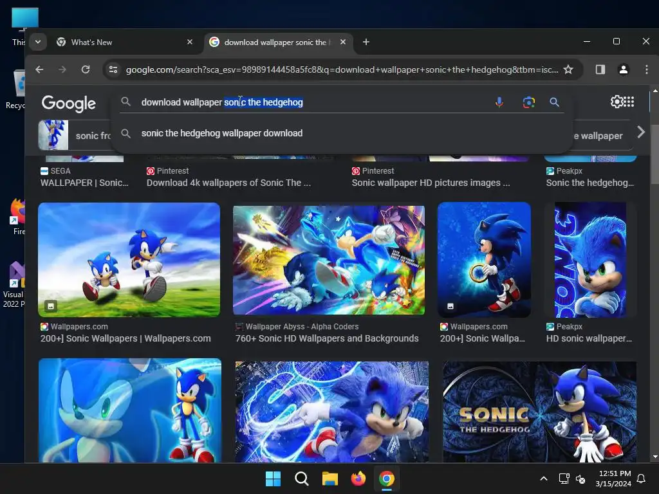The height and width of the screenshot is (494, 659).
Task: Open Chrome three-dot menu
Action: tap(646, 69)
